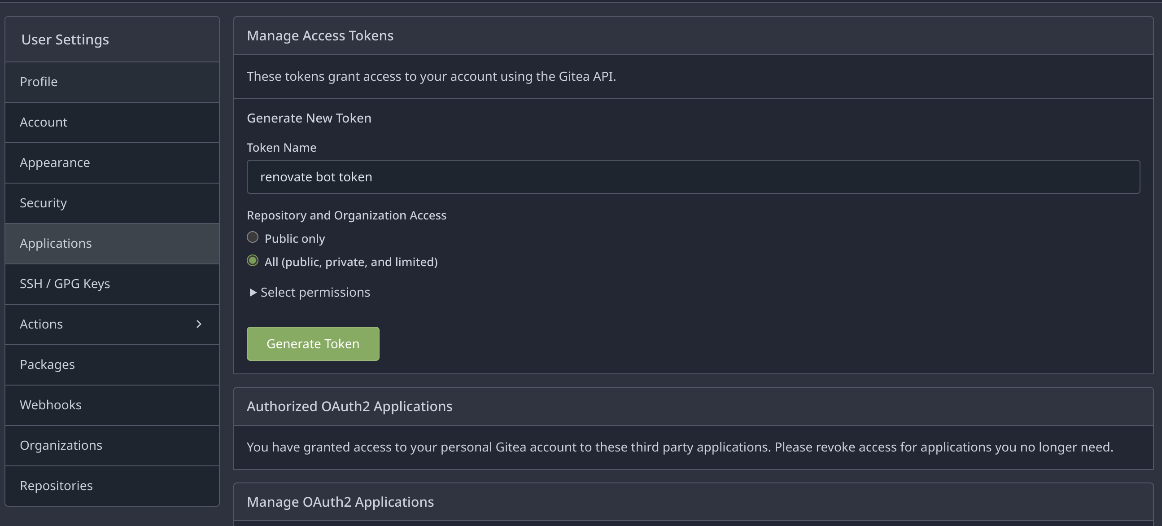Click the User Settings heading
Viewport: 1162px width, 526px height.
coord(65,39)
